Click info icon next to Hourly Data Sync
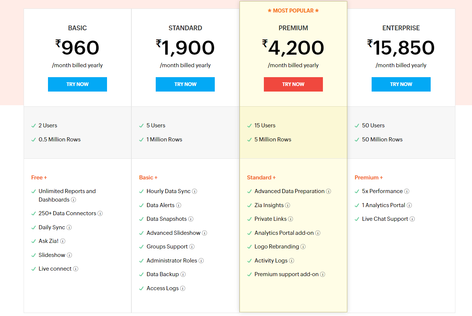 click(x=194, y=191)
